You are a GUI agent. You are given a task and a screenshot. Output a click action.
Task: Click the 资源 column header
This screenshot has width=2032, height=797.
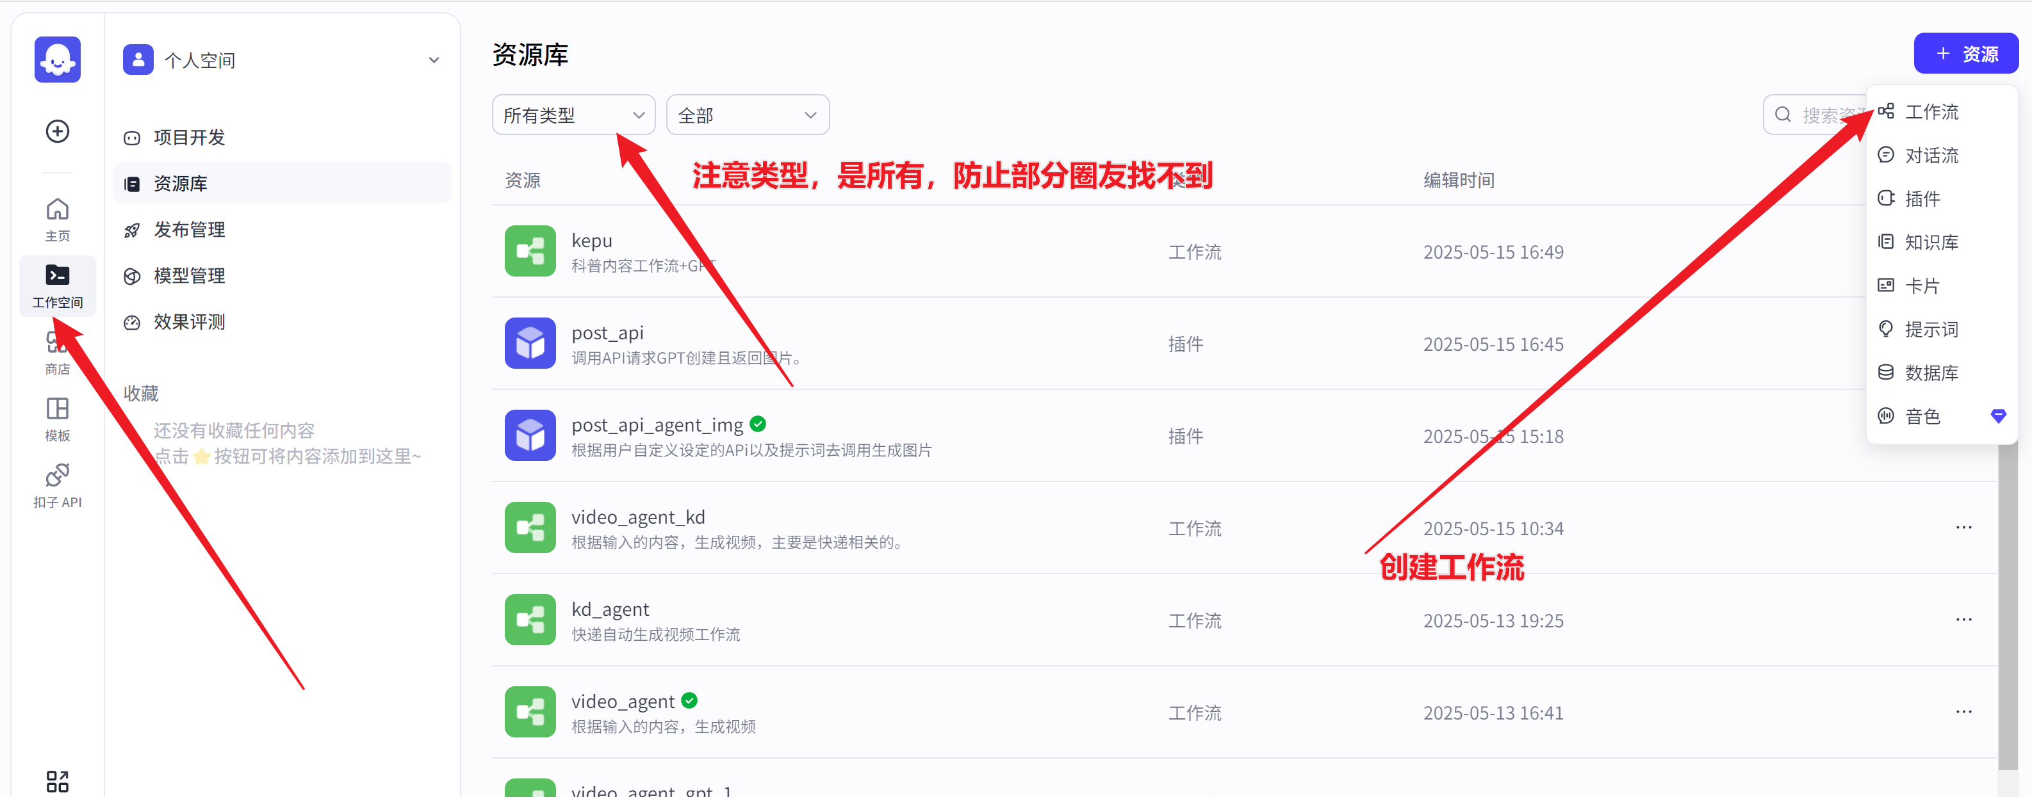[522, 181]
